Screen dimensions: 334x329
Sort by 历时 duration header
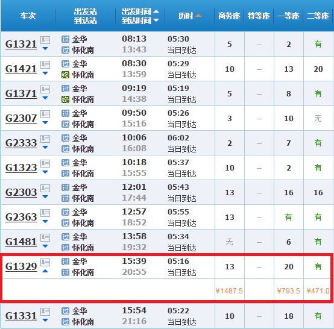point(189,16)
